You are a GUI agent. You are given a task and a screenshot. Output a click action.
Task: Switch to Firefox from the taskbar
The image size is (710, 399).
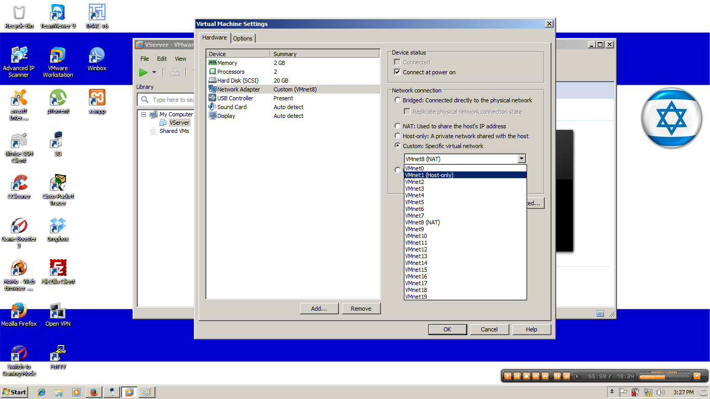(94, 392)
